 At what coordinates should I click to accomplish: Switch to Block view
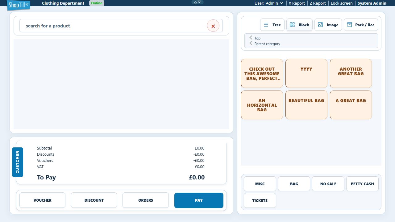300,25
